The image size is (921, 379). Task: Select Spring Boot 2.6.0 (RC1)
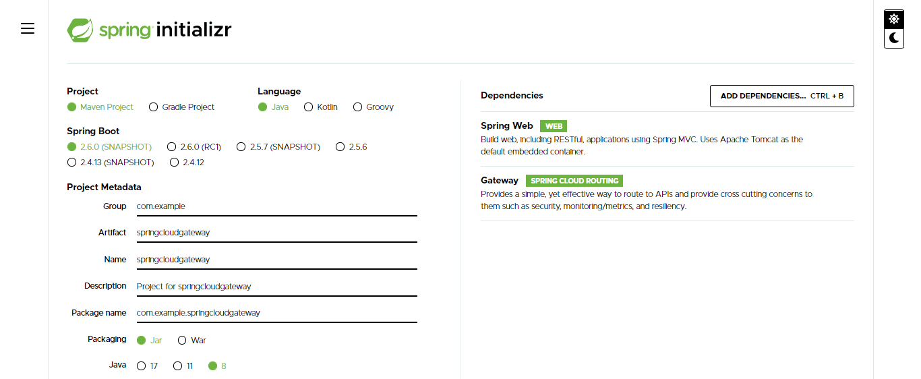click(194, 147)
